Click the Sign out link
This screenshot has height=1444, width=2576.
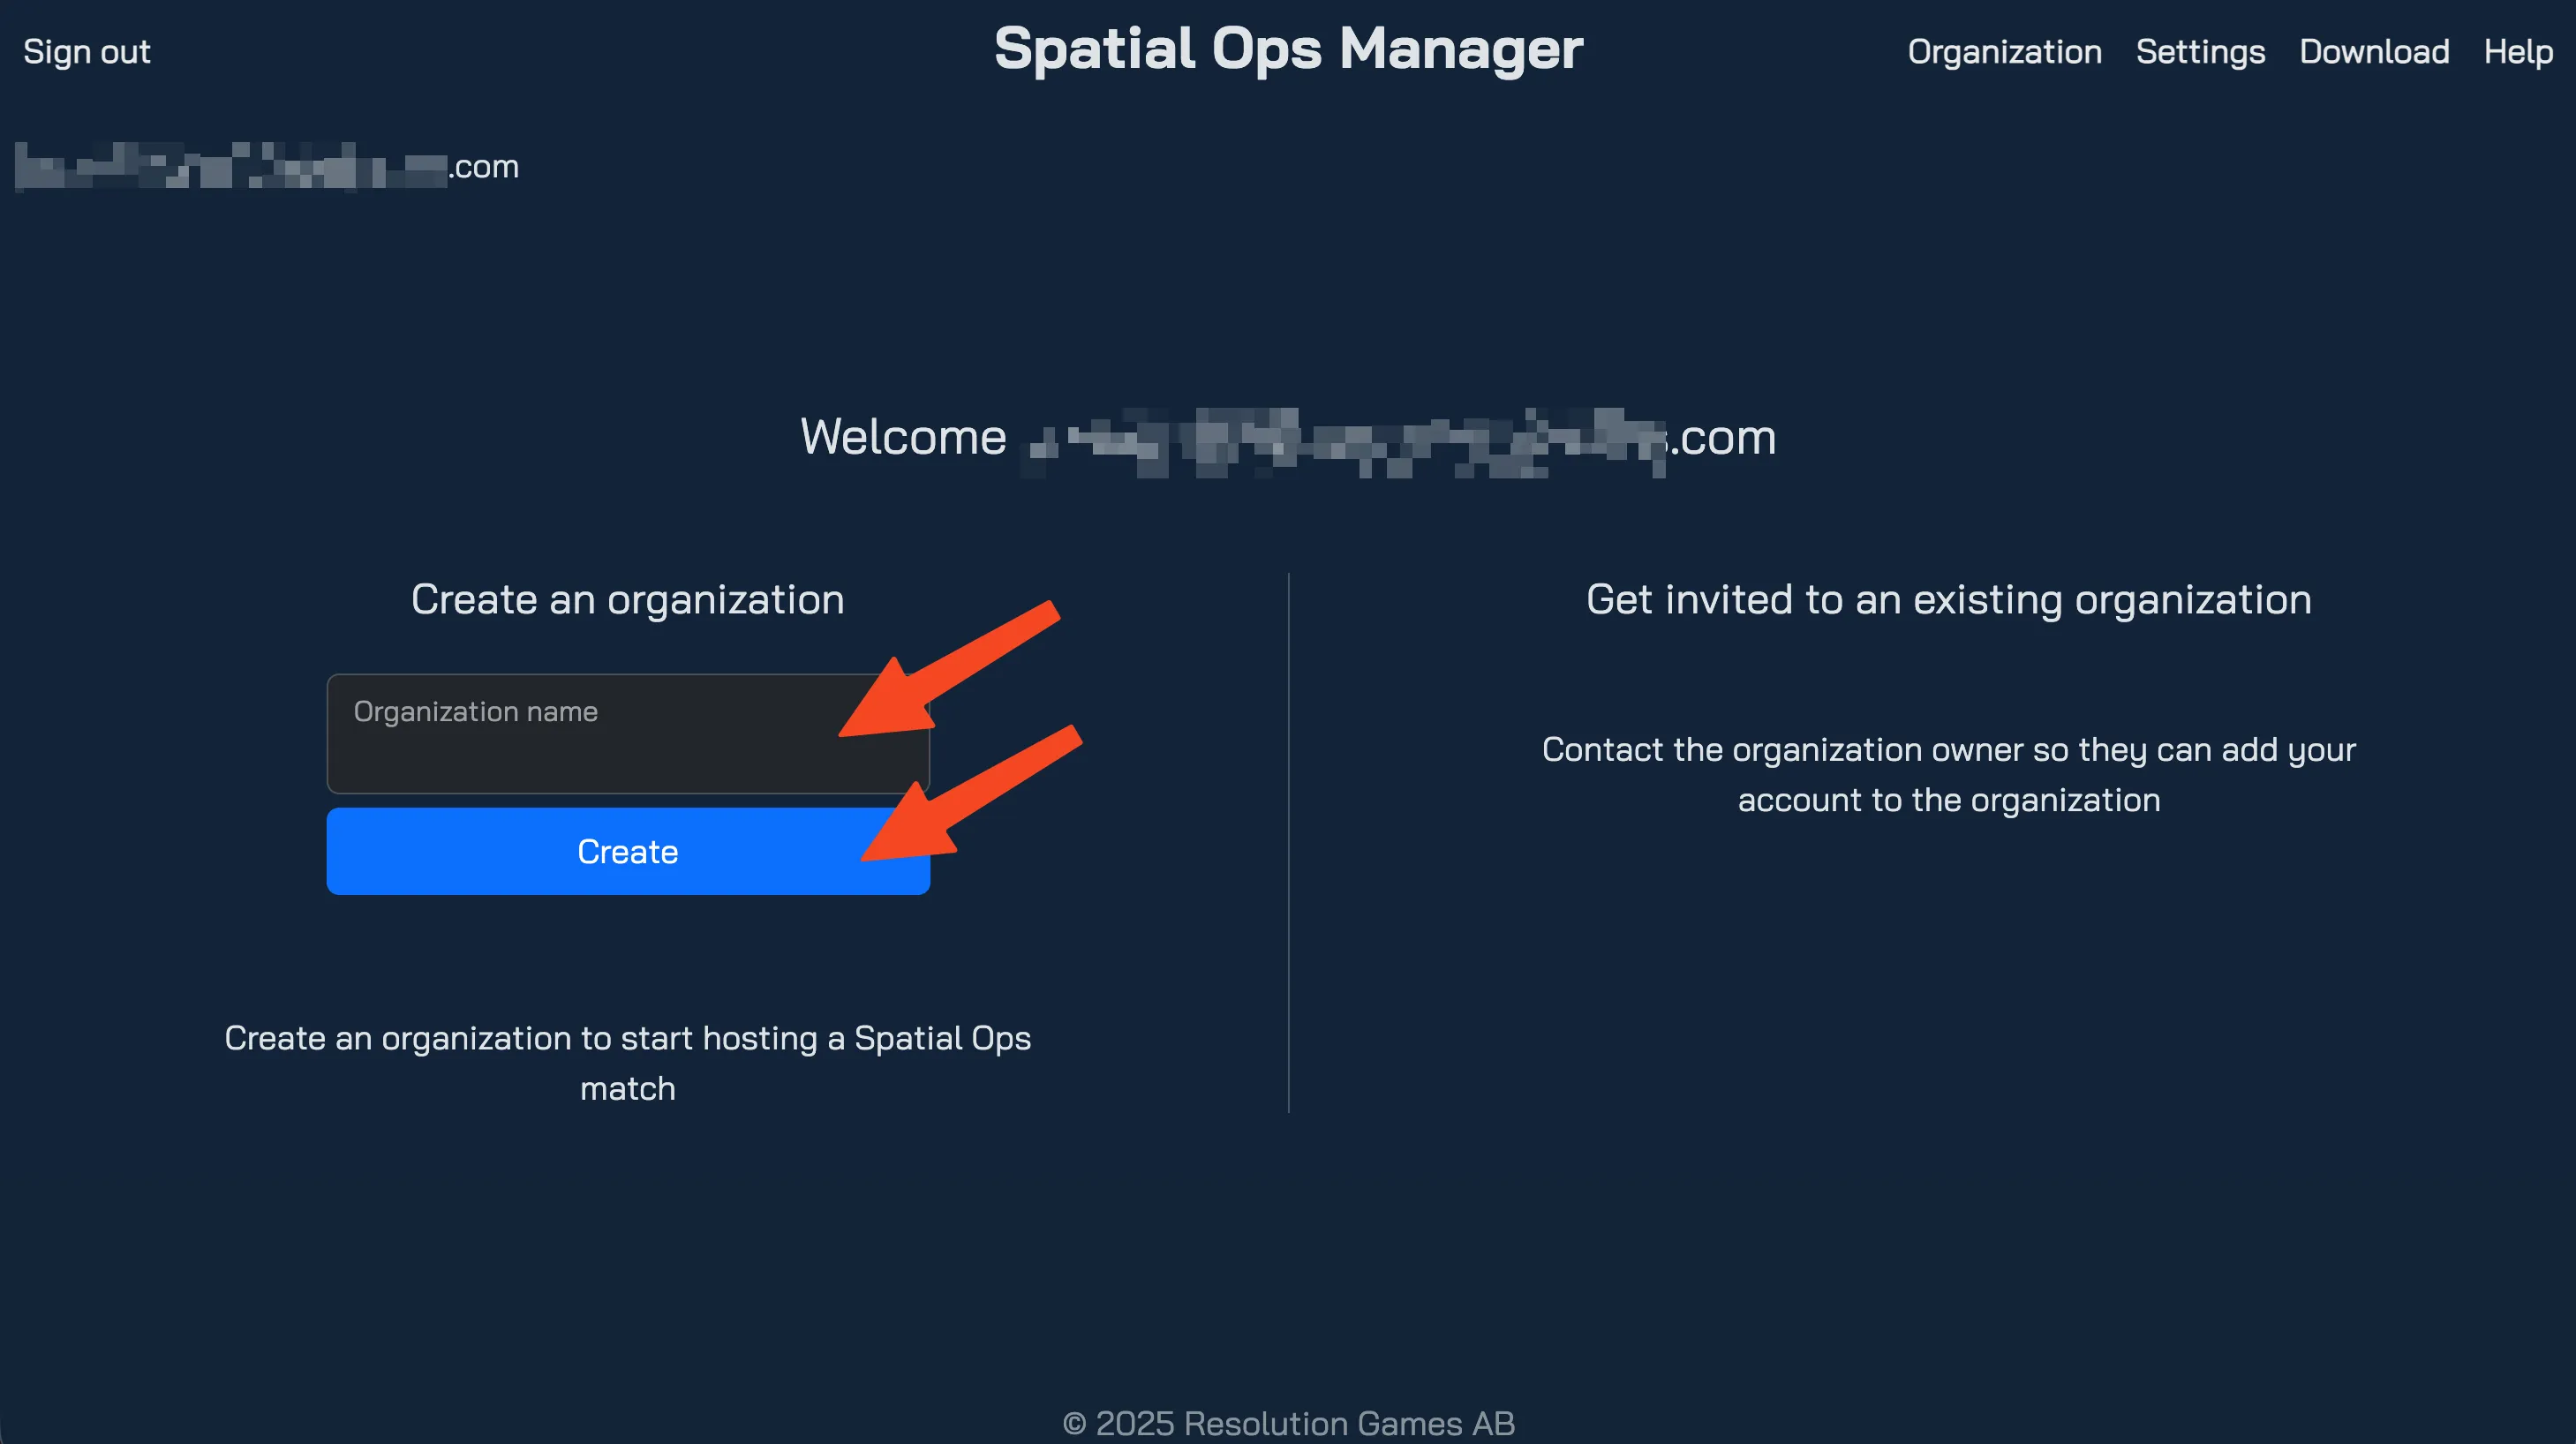coord(87,51)
